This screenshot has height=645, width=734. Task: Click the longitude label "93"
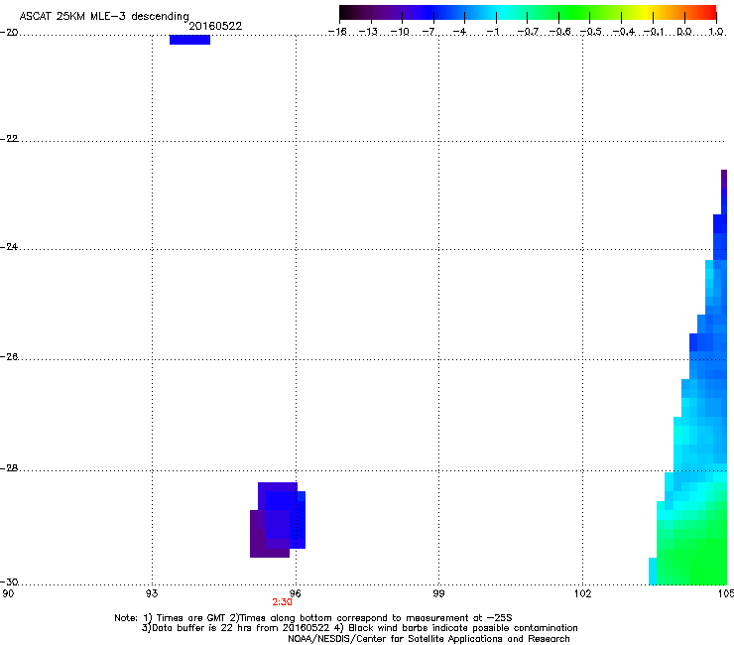(x=152, y=594)
